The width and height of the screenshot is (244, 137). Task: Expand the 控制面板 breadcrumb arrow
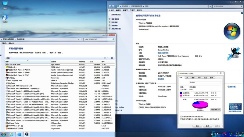pyautogui.click(x=129, y=6)
